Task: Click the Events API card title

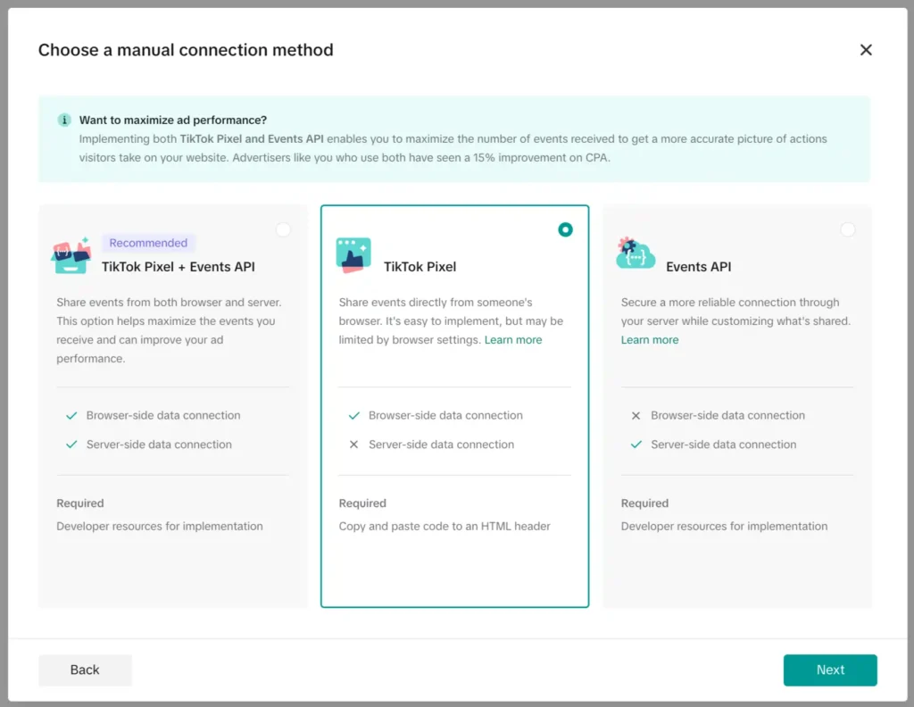Action: point(699,266)
